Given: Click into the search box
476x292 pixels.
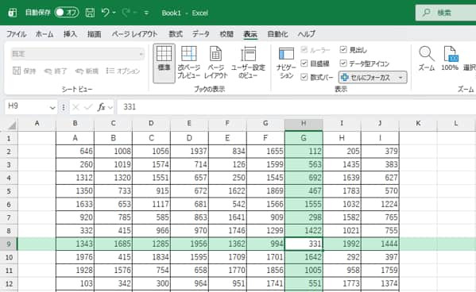Looking at the screenshot, I should 446,13.
